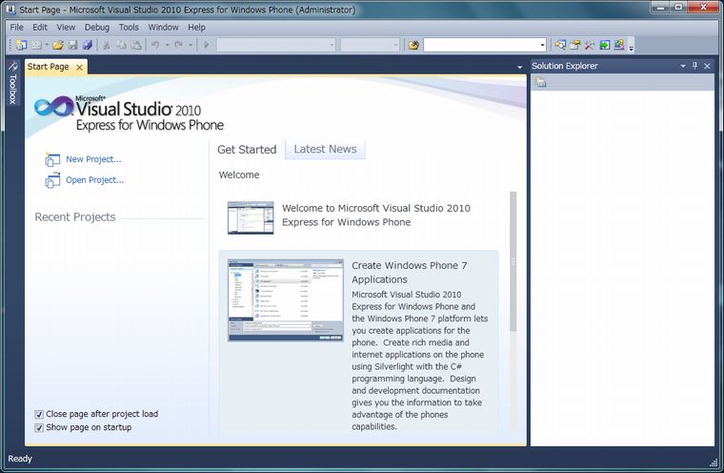
Task: Expand the find combo box dropdown
Action: click(x=542, y=45)
